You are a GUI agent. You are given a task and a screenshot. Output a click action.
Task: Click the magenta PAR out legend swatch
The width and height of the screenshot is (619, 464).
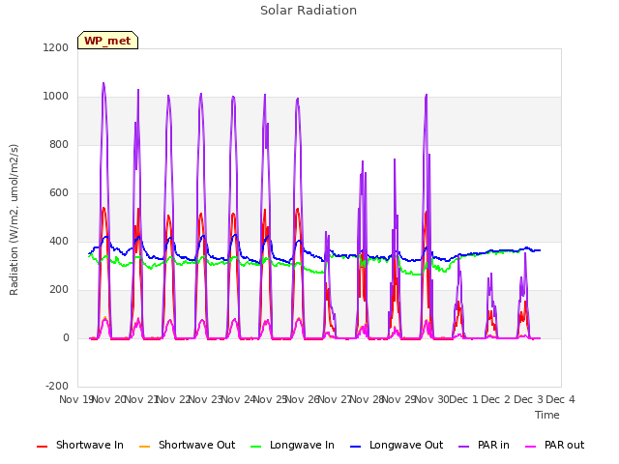531,447
